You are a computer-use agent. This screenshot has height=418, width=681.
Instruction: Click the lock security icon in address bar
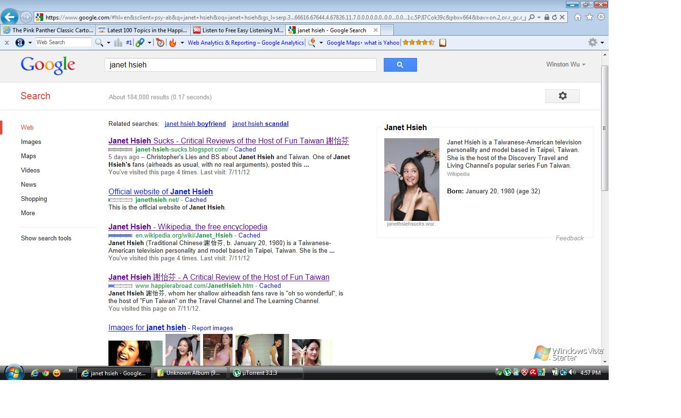tap(547, 17)
